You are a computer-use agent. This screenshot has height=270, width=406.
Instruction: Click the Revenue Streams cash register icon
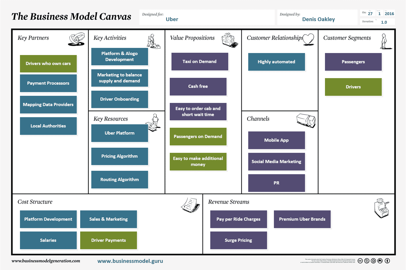click(x=382, y=208)
